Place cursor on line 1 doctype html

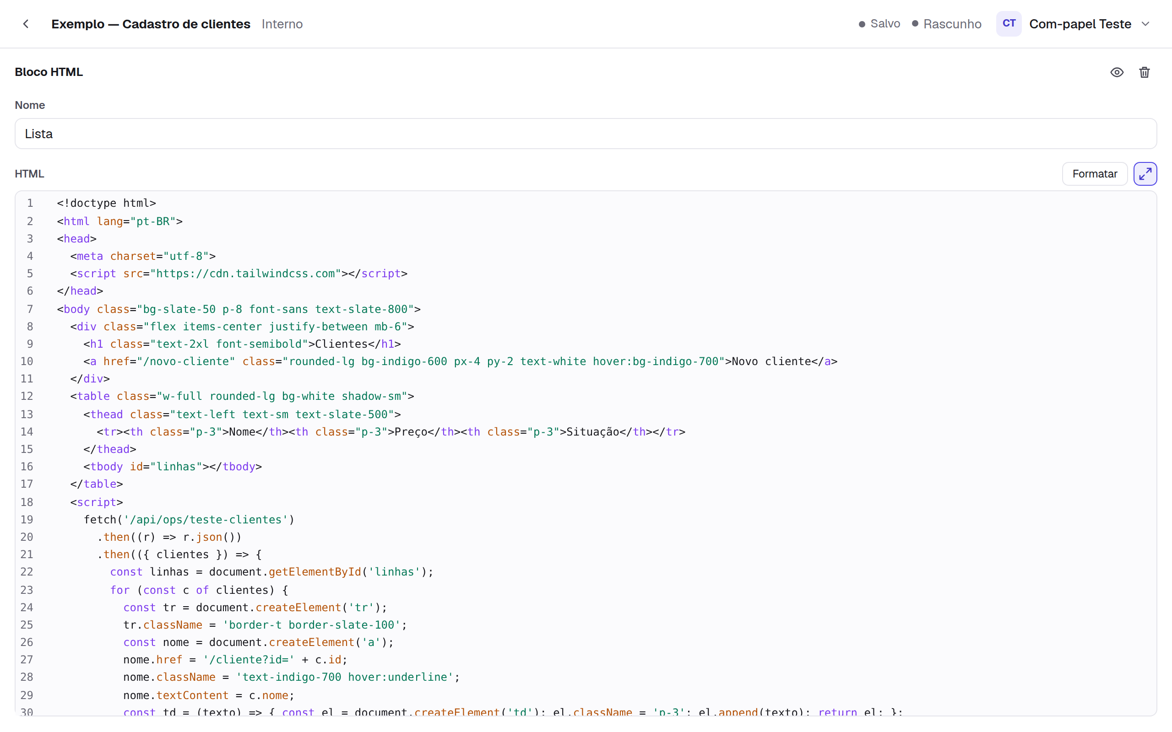point(107,203)
